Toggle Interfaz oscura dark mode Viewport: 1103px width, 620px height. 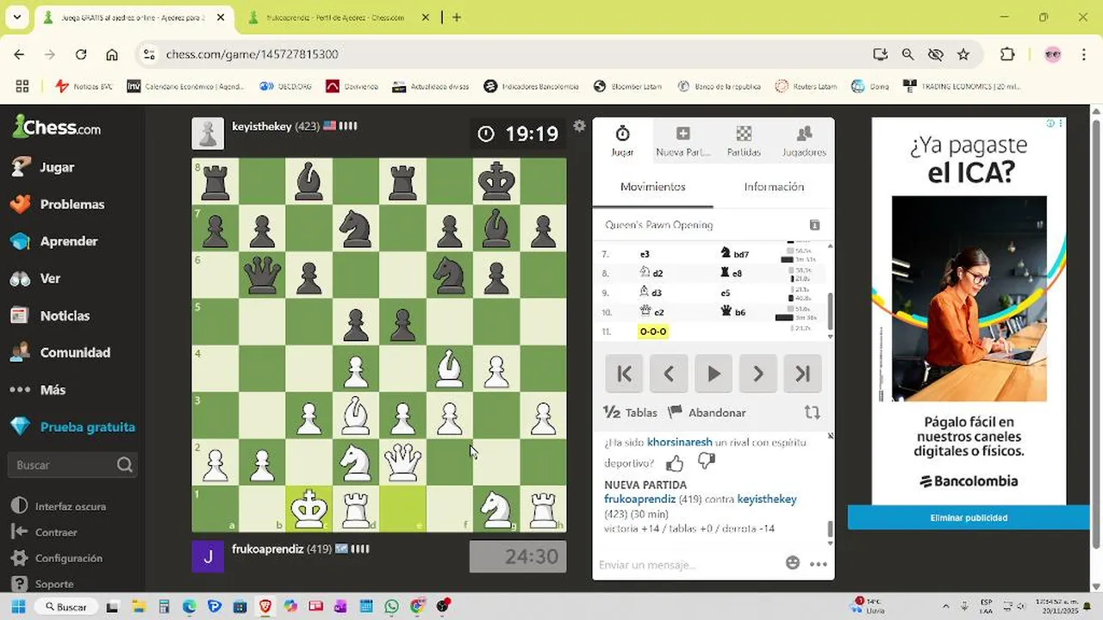pyautogui.click(x=59, y=506)
